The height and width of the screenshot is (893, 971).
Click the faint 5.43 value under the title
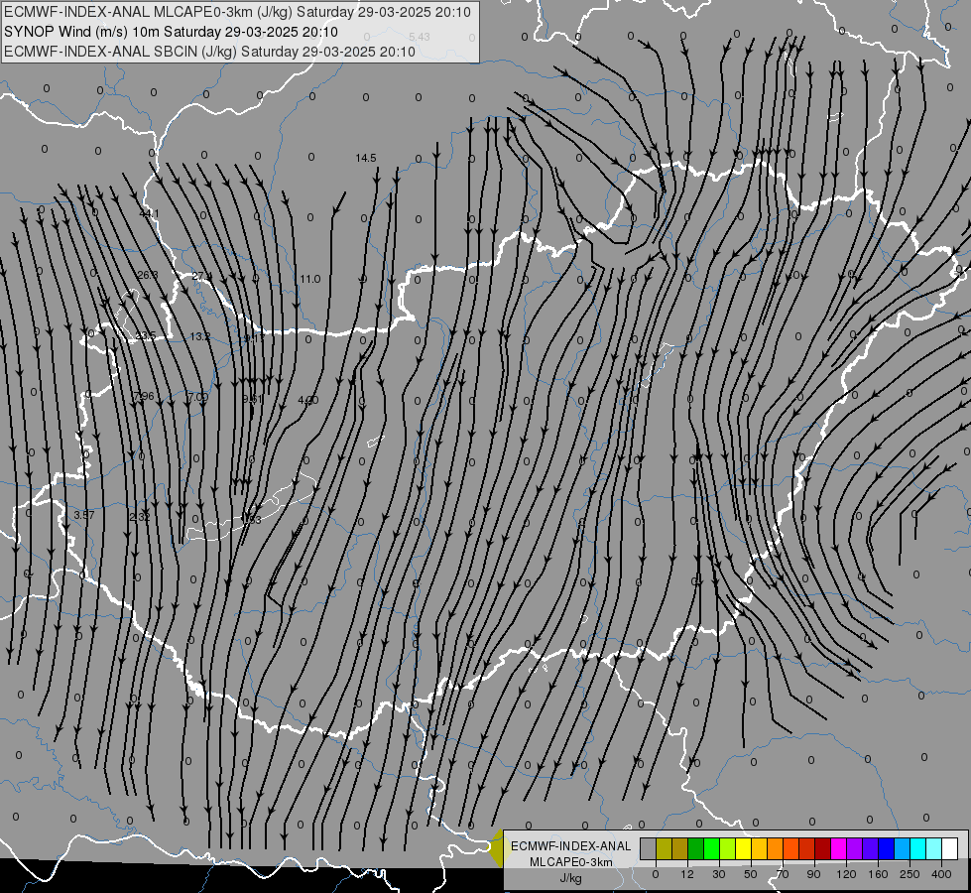coord(420,37)
